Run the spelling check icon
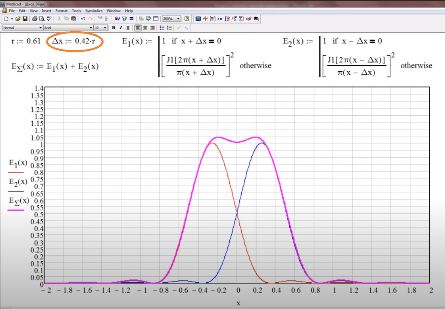445x309 pixels. [x=49, y=19]
